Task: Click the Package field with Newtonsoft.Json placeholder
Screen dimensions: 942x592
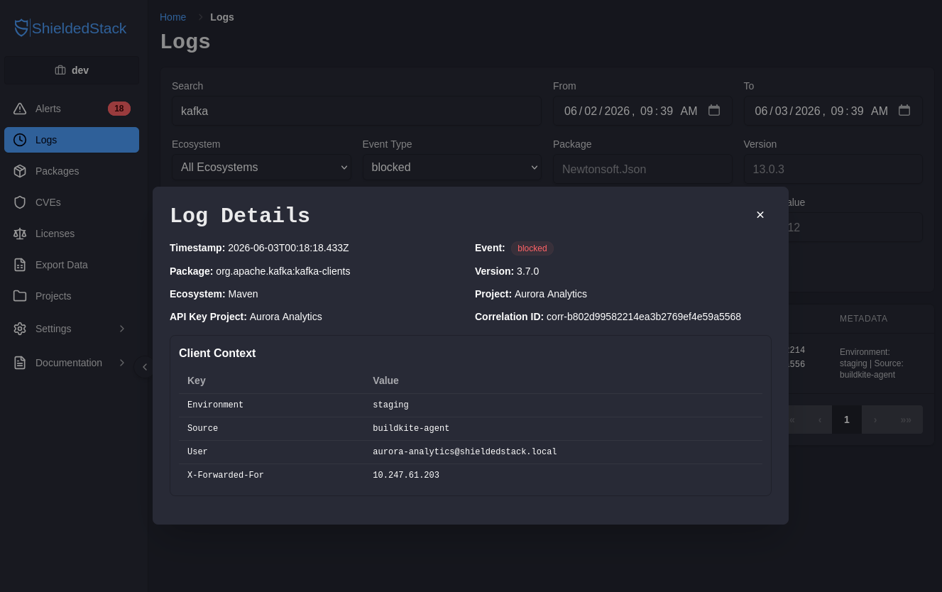Action: click(x=642, y=169)
